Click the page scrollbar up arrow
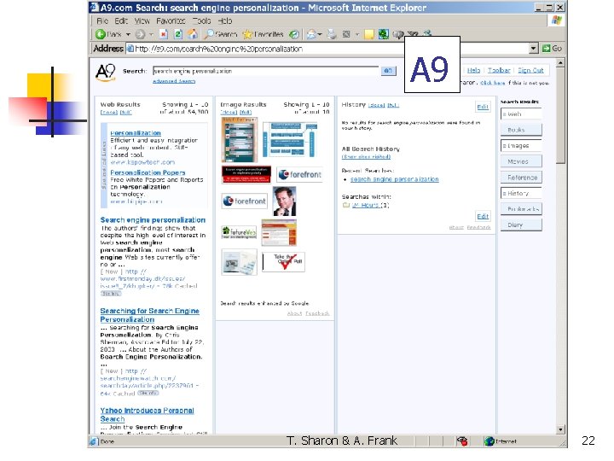Viewport: 614px width, 461px height. [560, 62]
